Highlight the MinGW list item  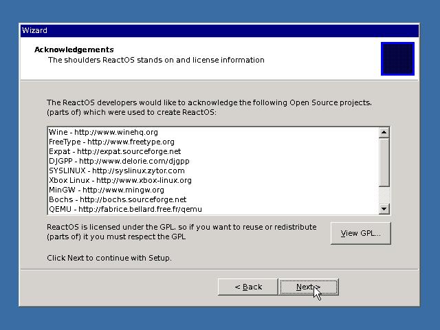[x=106, y=190]
